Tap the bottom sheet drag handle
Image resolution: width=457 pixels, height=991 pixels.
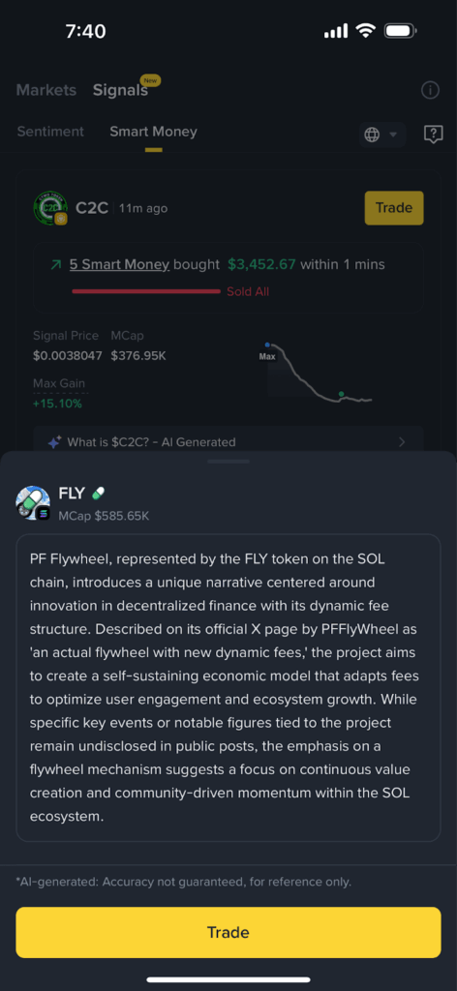[228, 462]
